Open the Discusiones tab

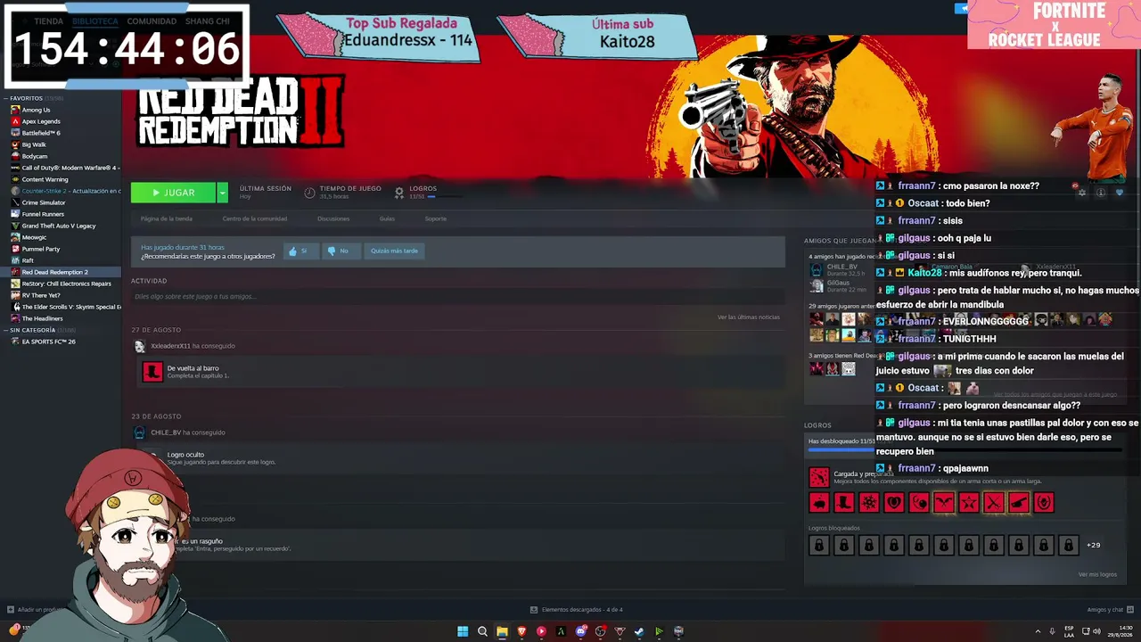point(333,218)
